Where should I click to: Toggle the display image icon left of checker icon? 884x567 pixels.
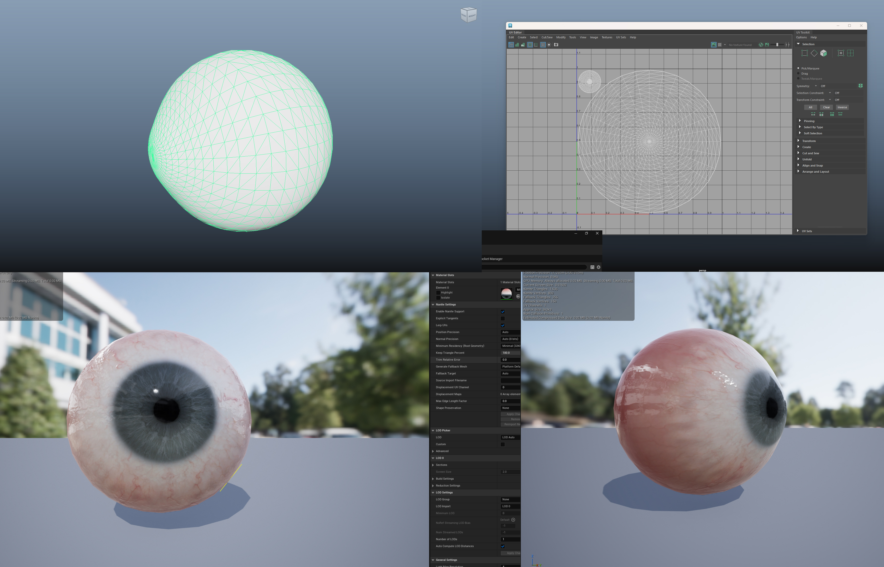(714, 44)
